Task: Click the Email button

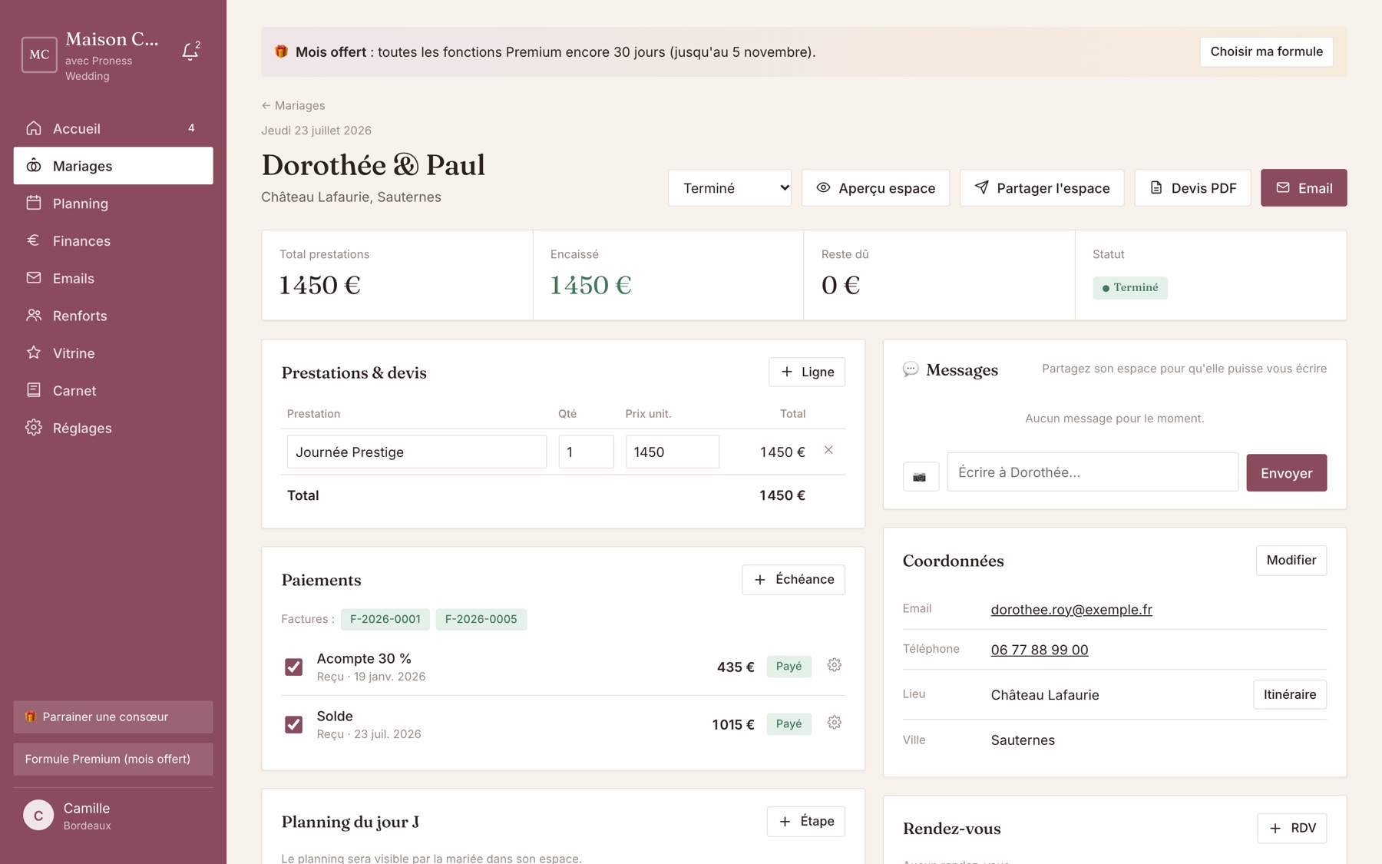Action: point(1304,188)
